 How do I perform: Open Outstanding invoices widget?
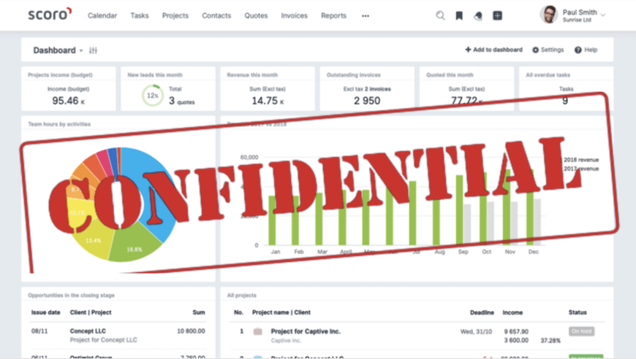pos(367,88)
